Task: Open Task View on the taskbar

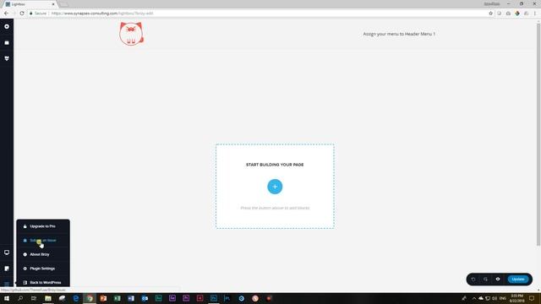Action: tap(34, 298)
